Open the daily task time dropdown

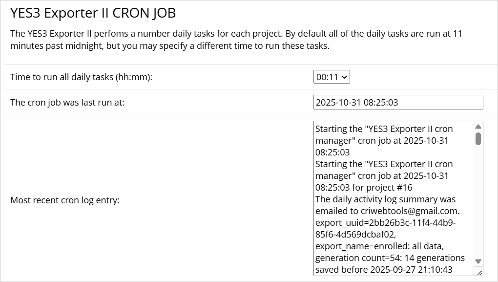click(x=332, y=77)
